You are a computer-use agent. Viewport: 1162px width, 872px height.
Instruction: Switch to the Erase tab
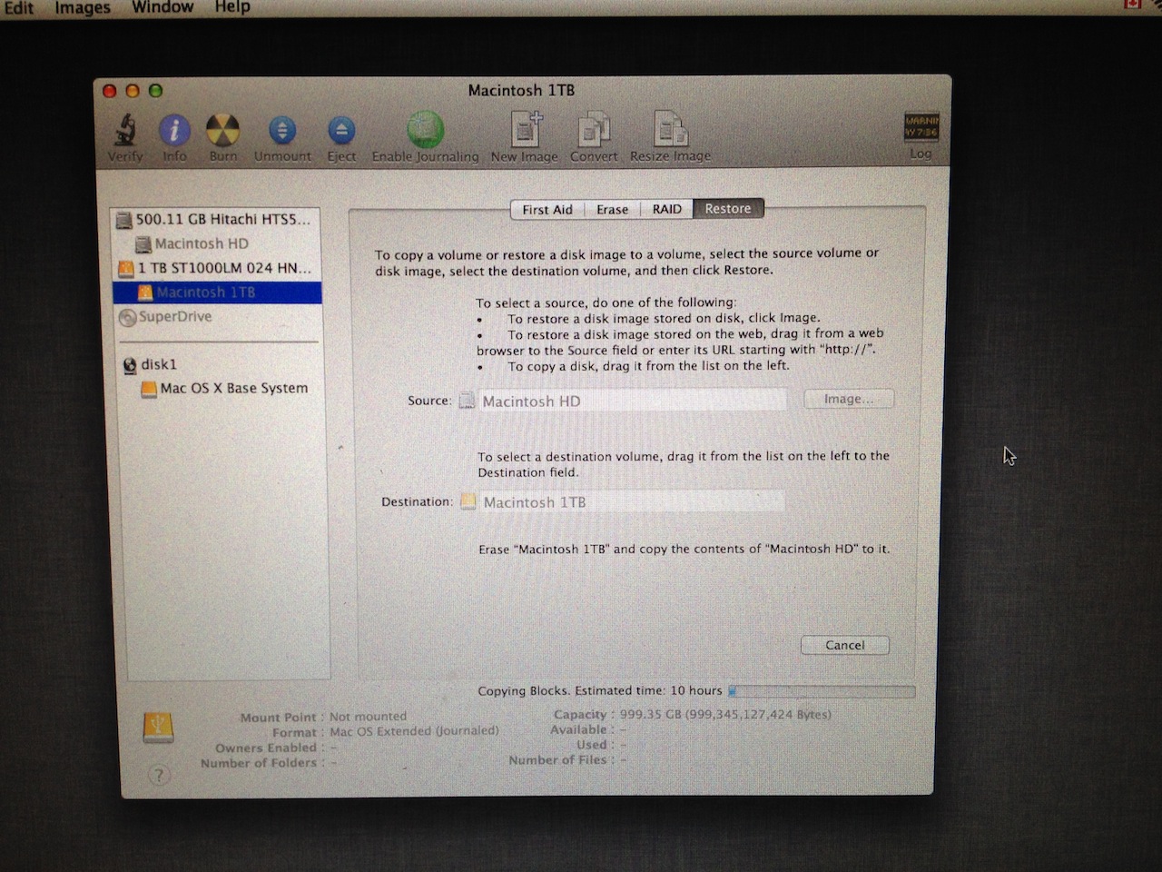pos(612,209)
